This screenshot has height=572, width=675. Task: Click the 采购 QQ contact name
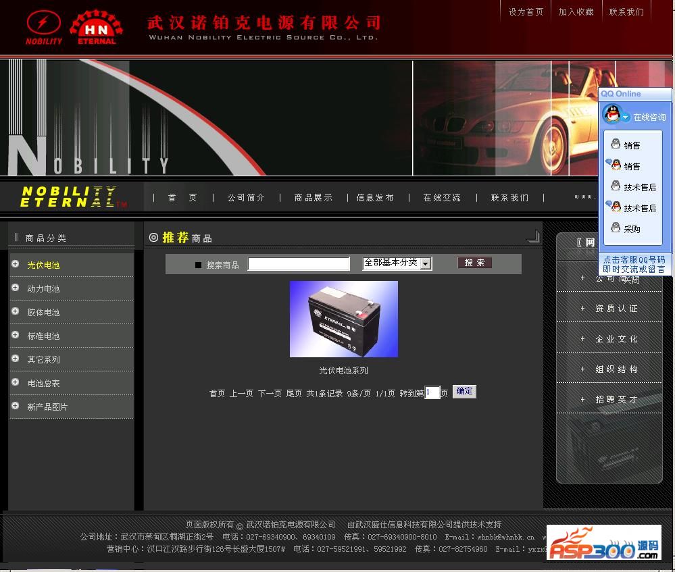[632, 230]
